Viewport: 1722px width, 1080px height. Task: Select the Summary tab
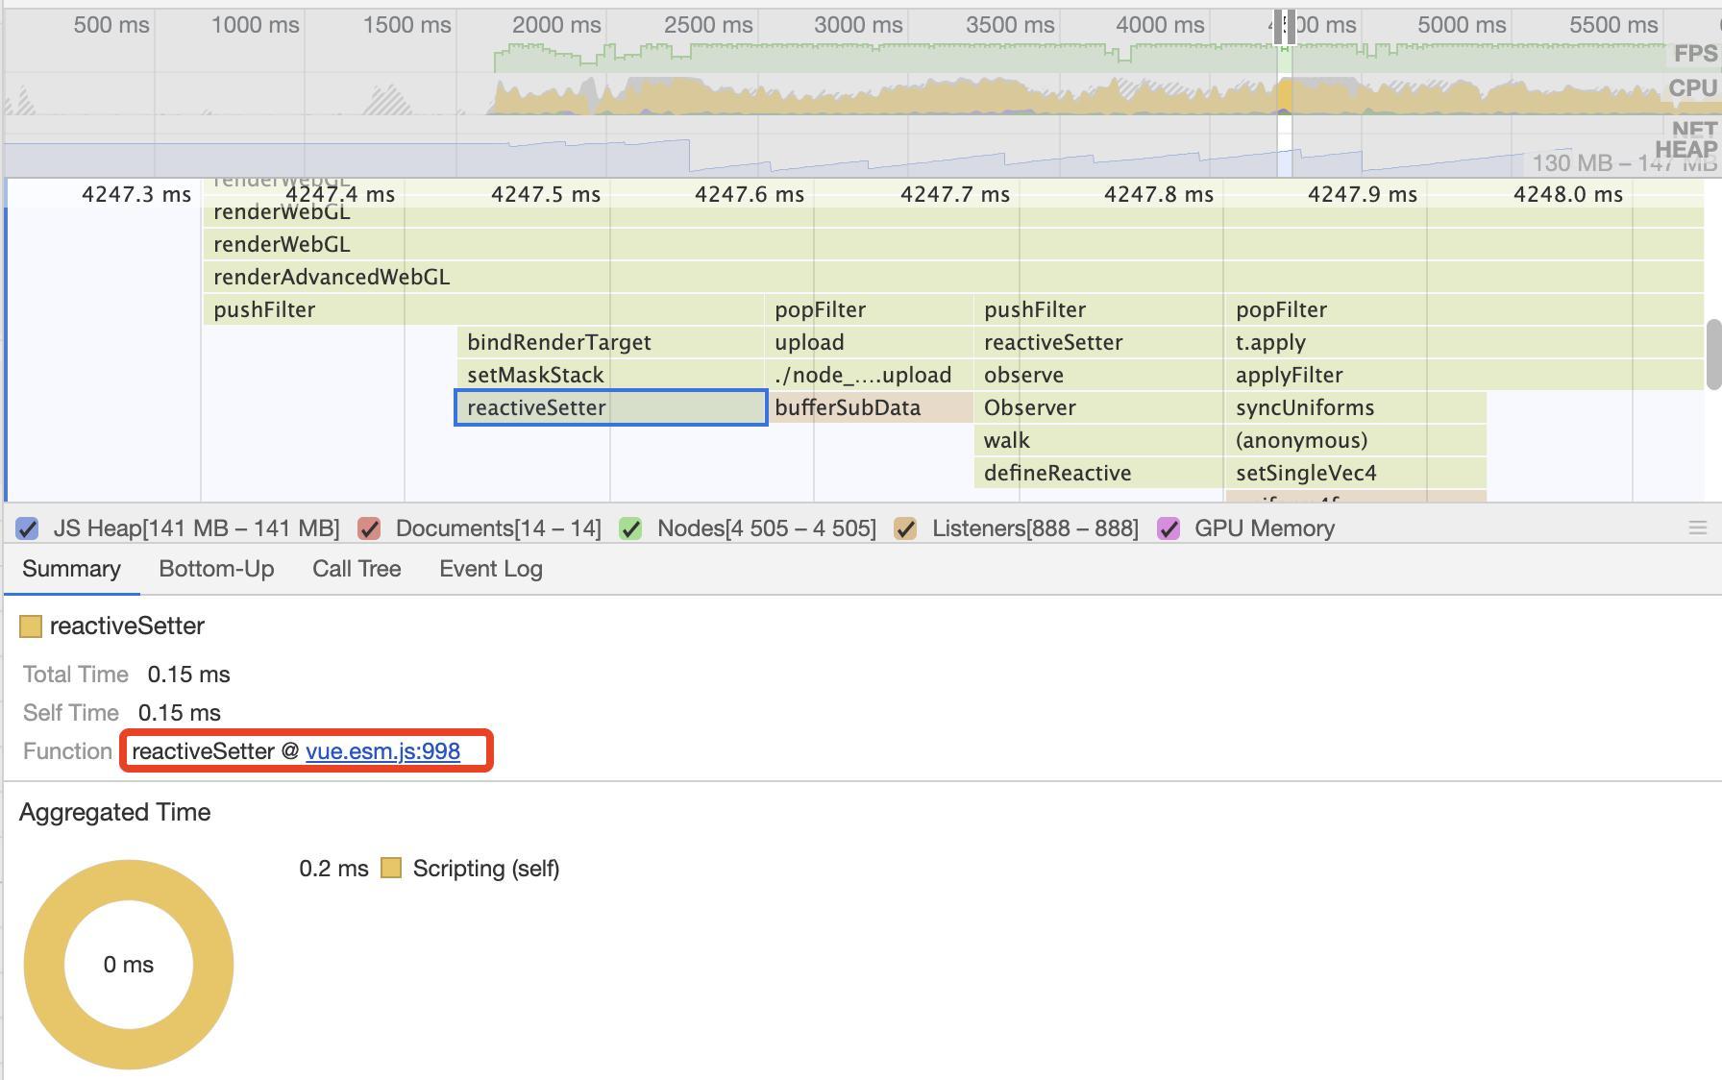click(71, 569)
